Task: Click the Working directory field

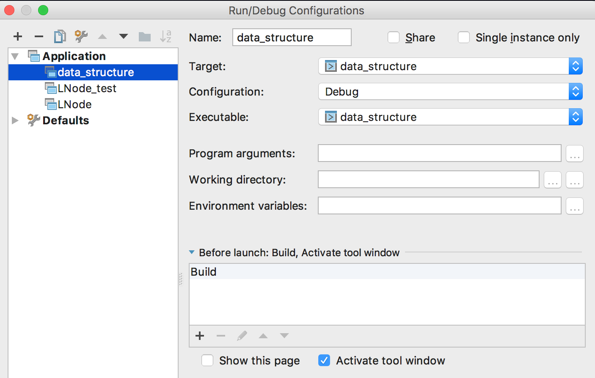Action: pos(429,179)
